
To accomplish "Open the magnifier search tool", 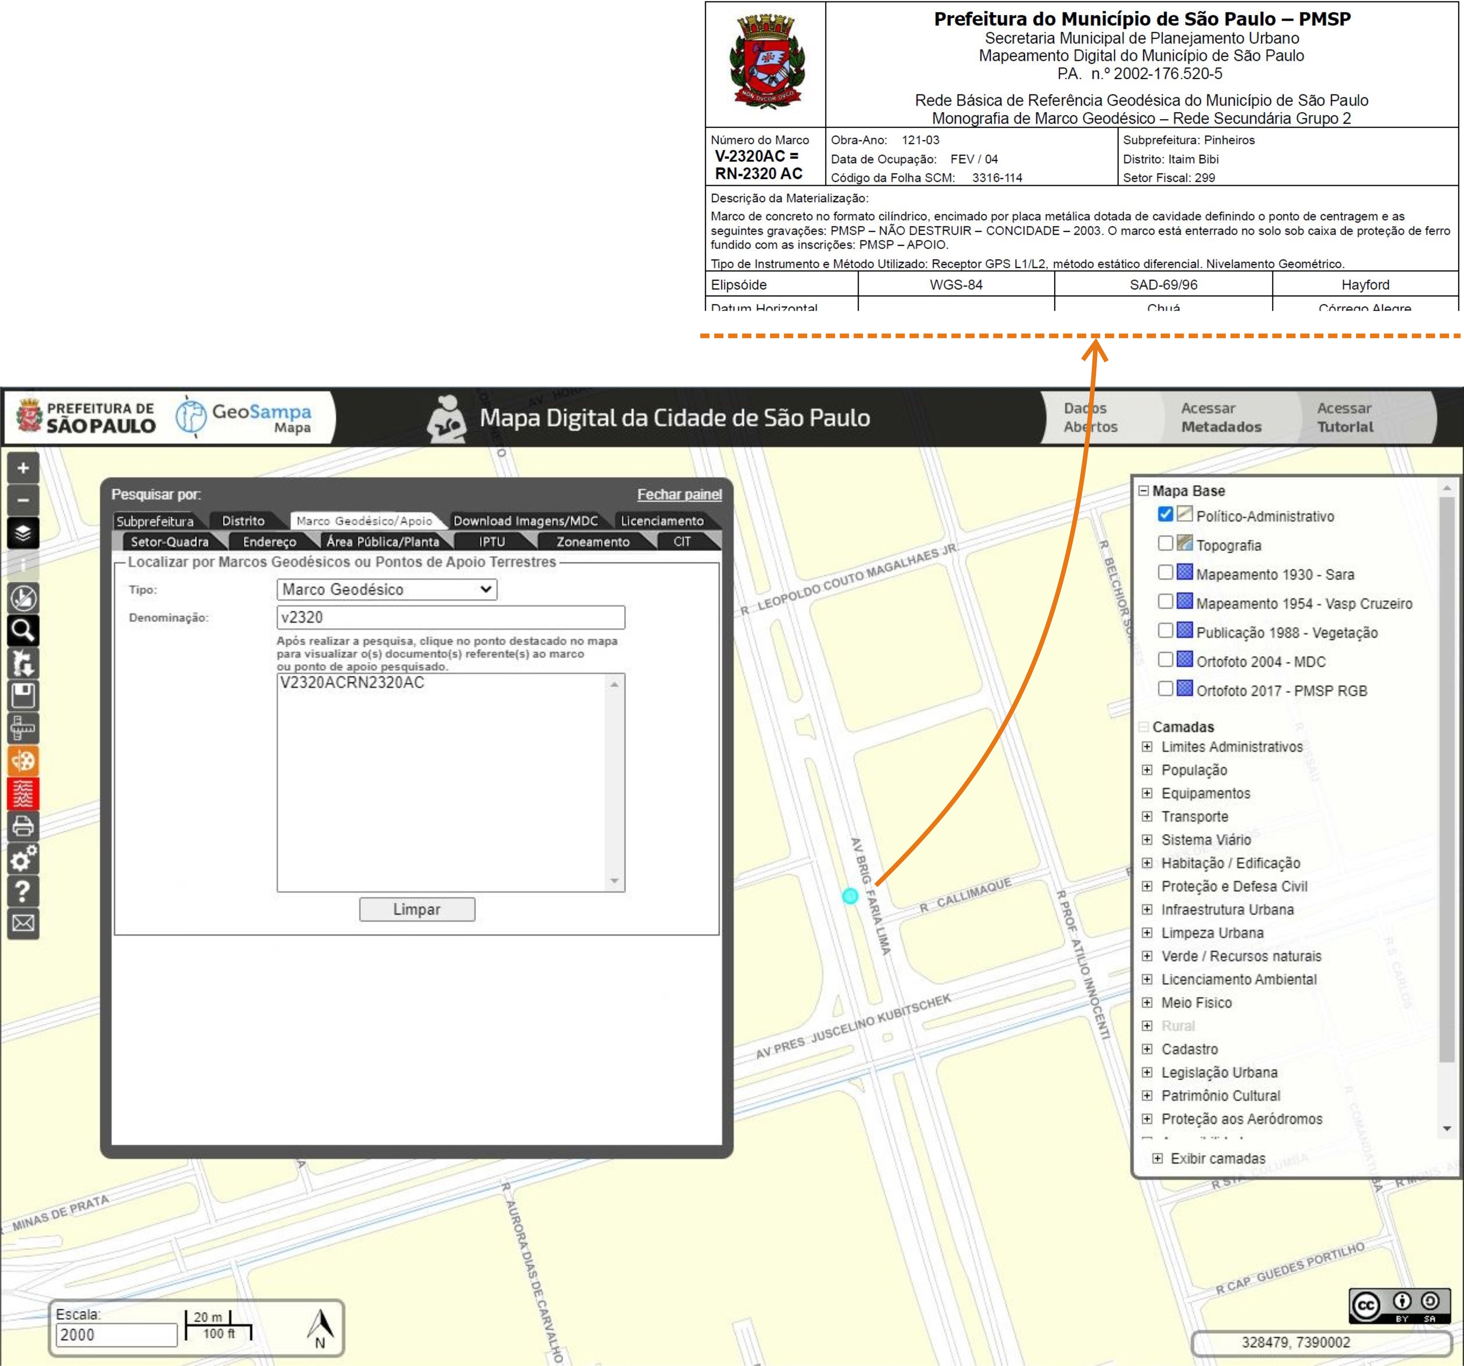I will click(x=23, y=630).
